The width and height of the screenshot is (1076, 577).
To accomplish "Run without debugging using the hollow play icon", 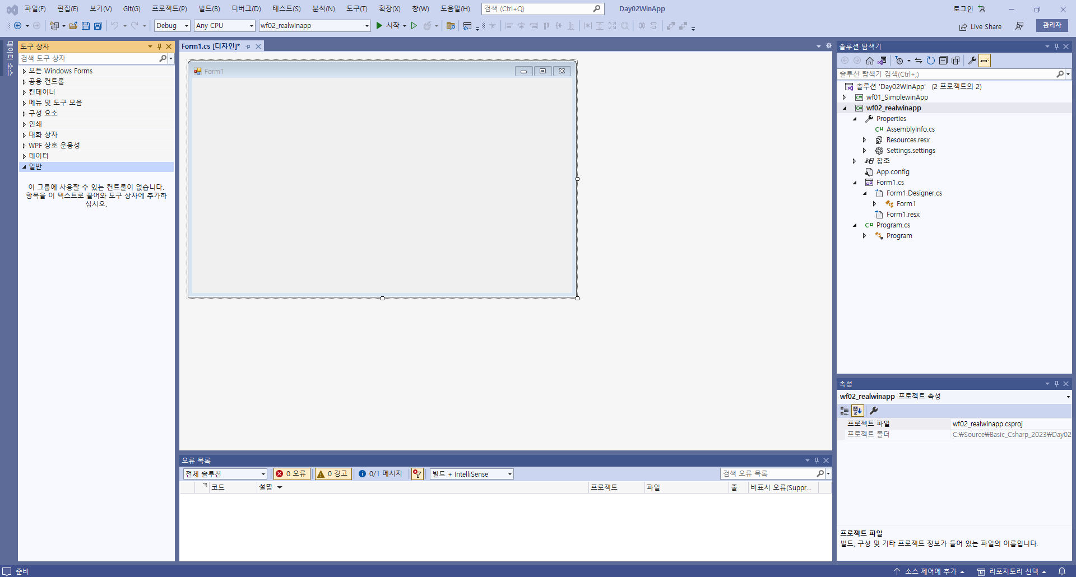I will [414, 26].
